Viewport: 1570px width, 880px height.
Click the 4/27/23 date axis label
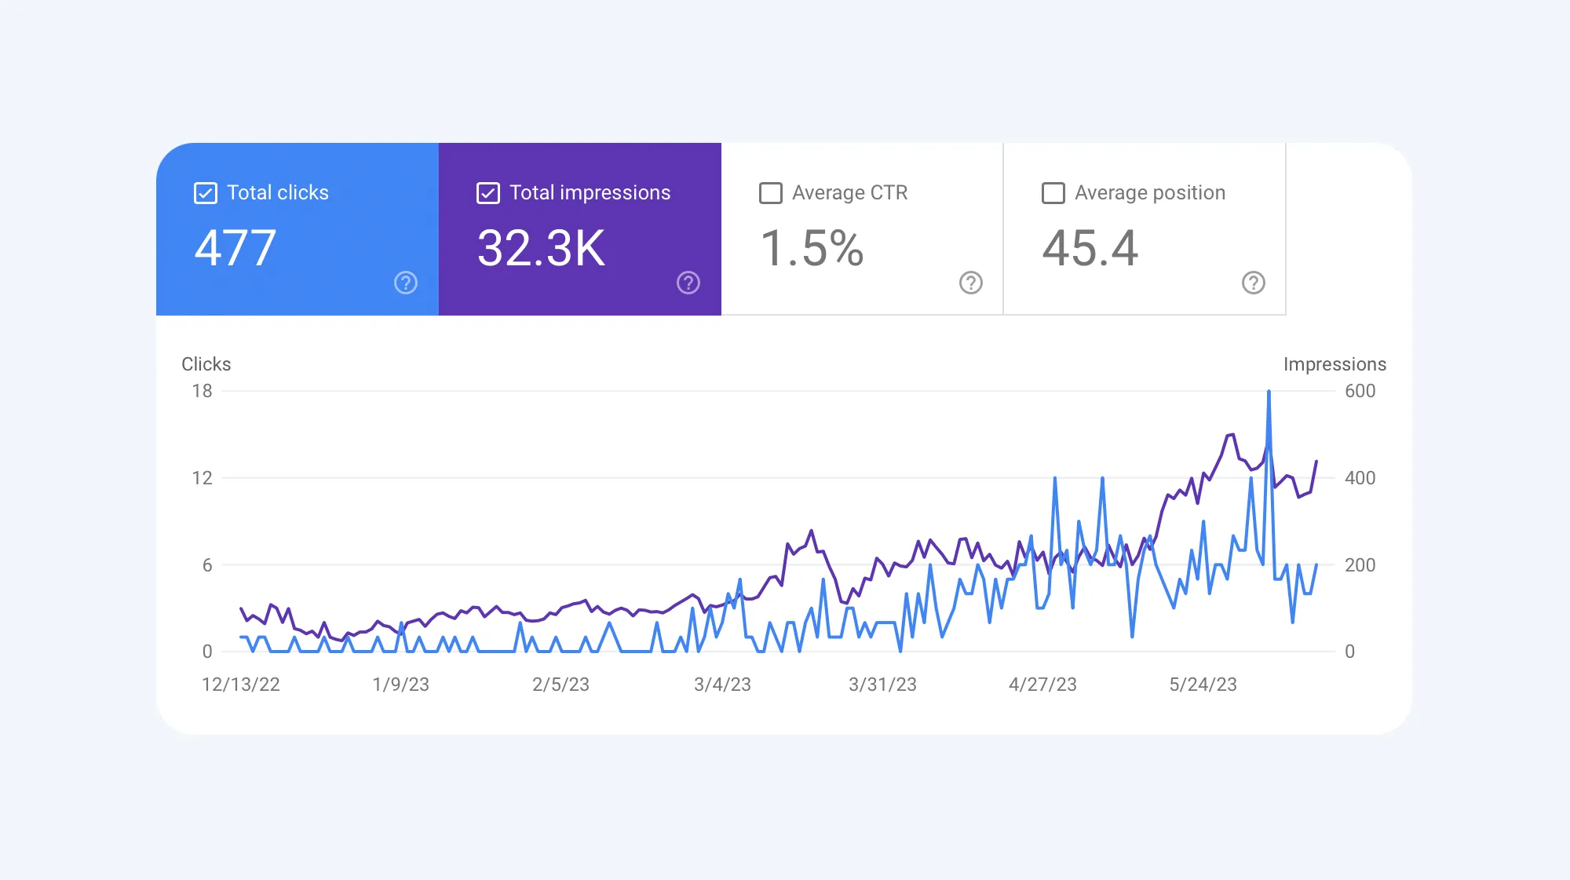tap(1042, 685)
